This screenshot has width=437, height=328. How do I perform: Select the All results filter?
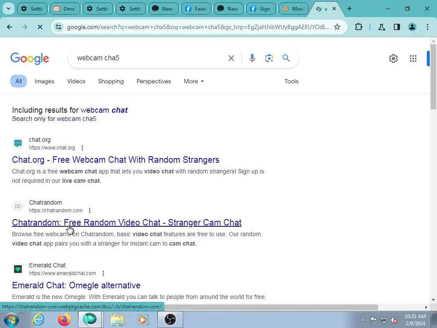[18, 81]
